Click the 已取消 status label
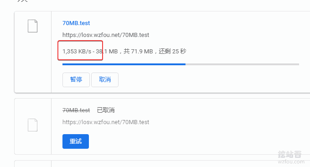The width and height of the screenshot is (310, 167). pos(106,110)
